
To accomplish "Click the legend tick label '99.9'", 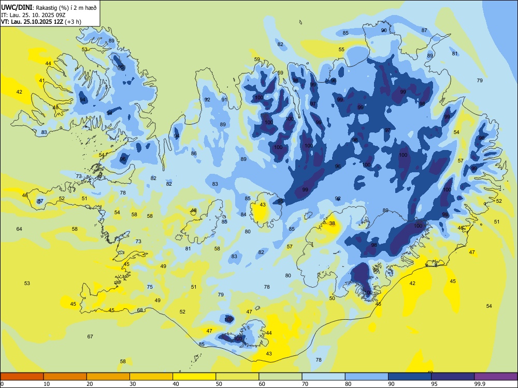I will [x=480, y=384].
